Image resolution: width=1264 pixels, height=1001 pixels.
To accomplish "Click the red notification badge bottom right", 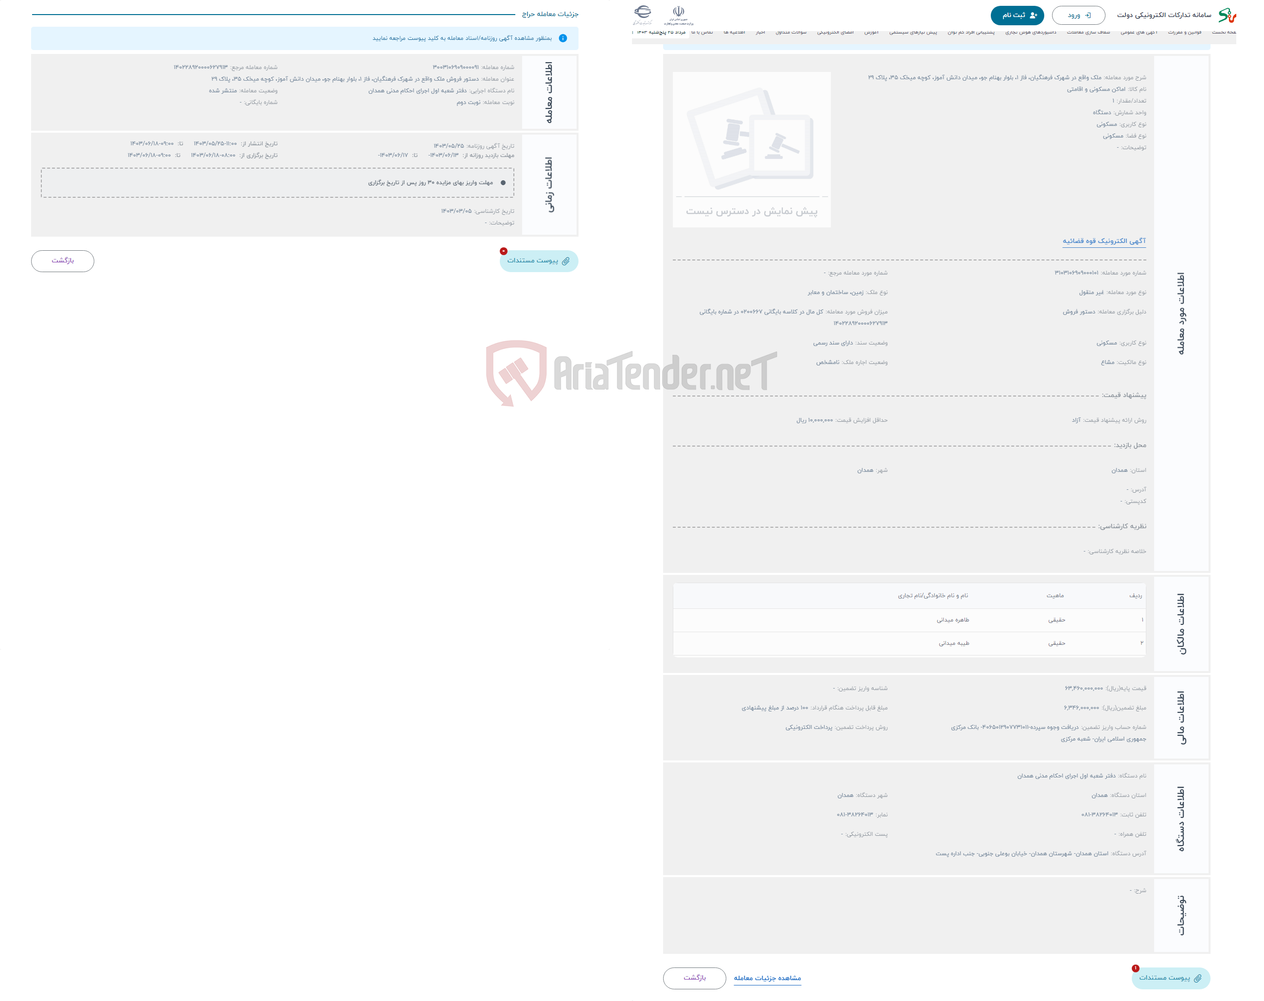I will click(1137, 967).
